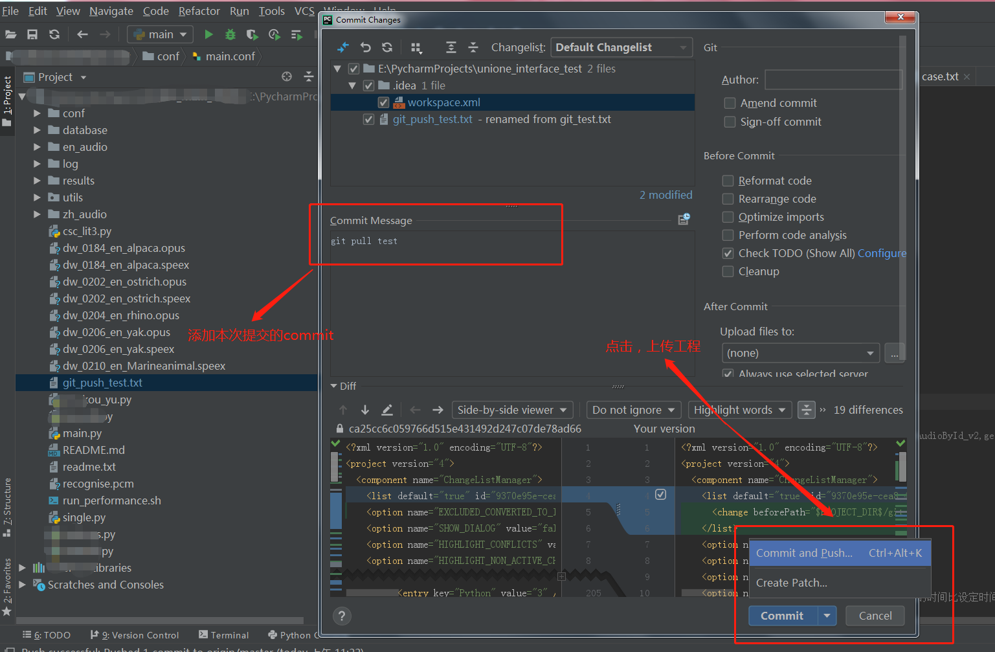Image resolution: width=995 pixels, height=652 pixels.
Task: Click the Expand all icon in commit toolbar
Action: 449,47
